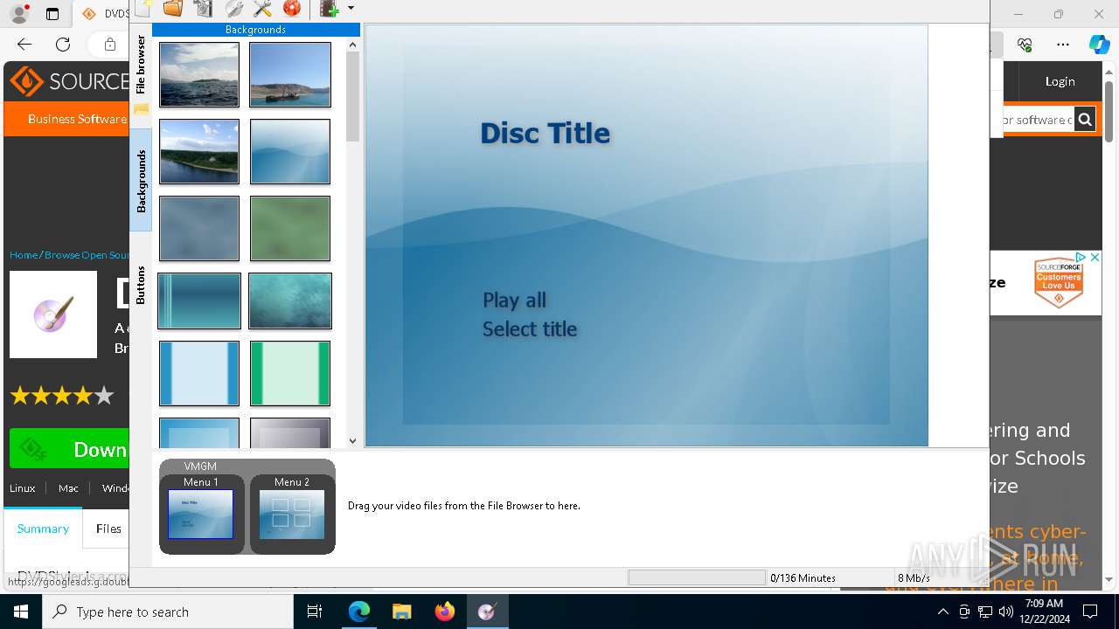Click the Save project toolbar icon
Image resolution: width=1119 pixels, height=629 pixels.
click(203, 8)
